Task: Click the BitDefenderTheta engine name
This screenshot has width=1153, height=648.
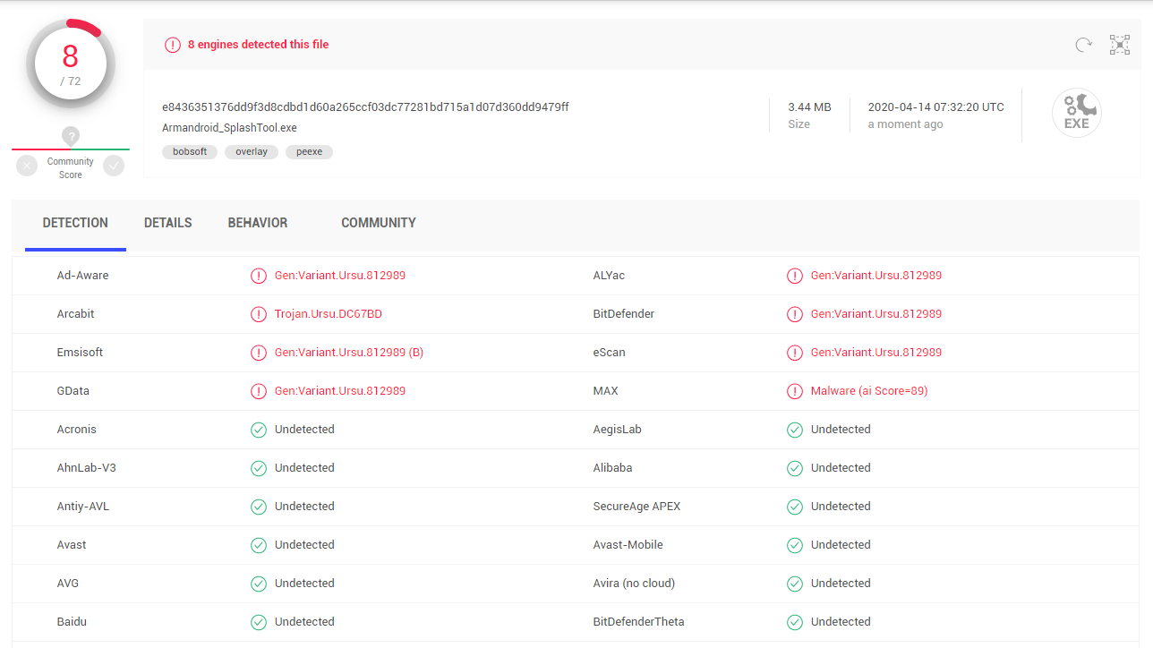Action: [639, 622]
